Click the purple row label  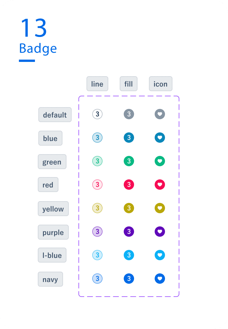[53, 232]
